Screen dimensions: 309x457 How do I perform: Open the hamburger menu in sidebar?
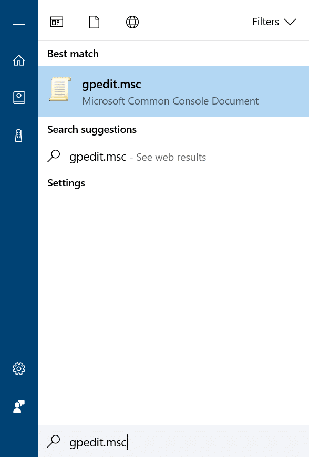(19, 22)
